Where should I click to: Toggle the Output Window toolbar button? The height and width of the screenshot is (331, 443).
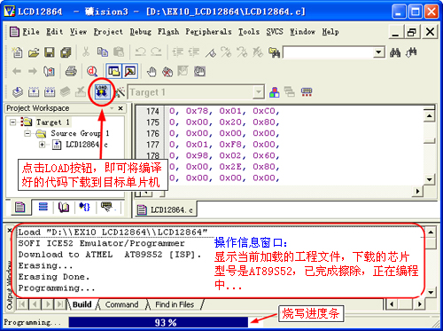(x=130, y=71)
